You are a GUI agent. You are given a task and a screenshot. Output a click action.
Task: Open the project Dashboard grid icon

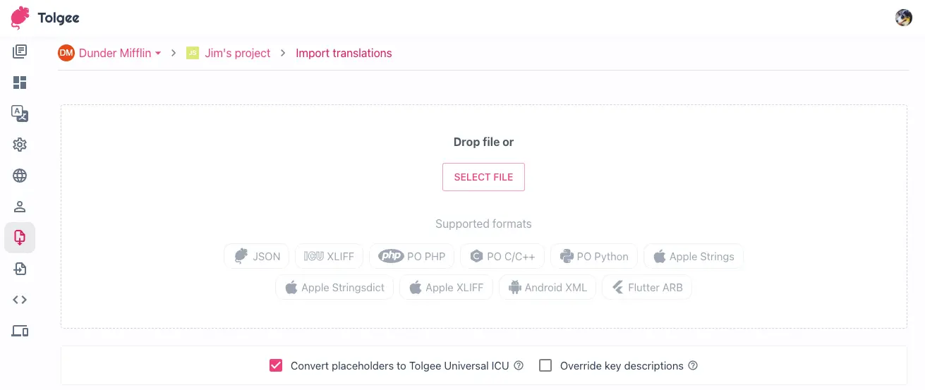coord(20,83)
